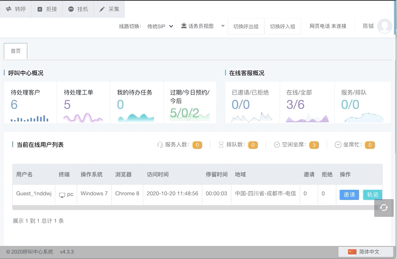Click the Windows 7 cell
This screenshot has height=259, width=397.
[94, 194]
